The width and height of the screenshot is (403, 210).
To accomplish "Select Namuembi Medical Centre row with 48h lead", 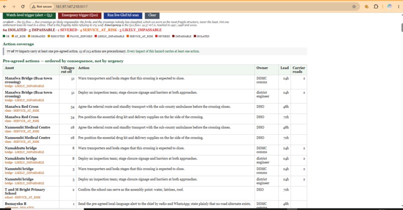I will [155, 129].
